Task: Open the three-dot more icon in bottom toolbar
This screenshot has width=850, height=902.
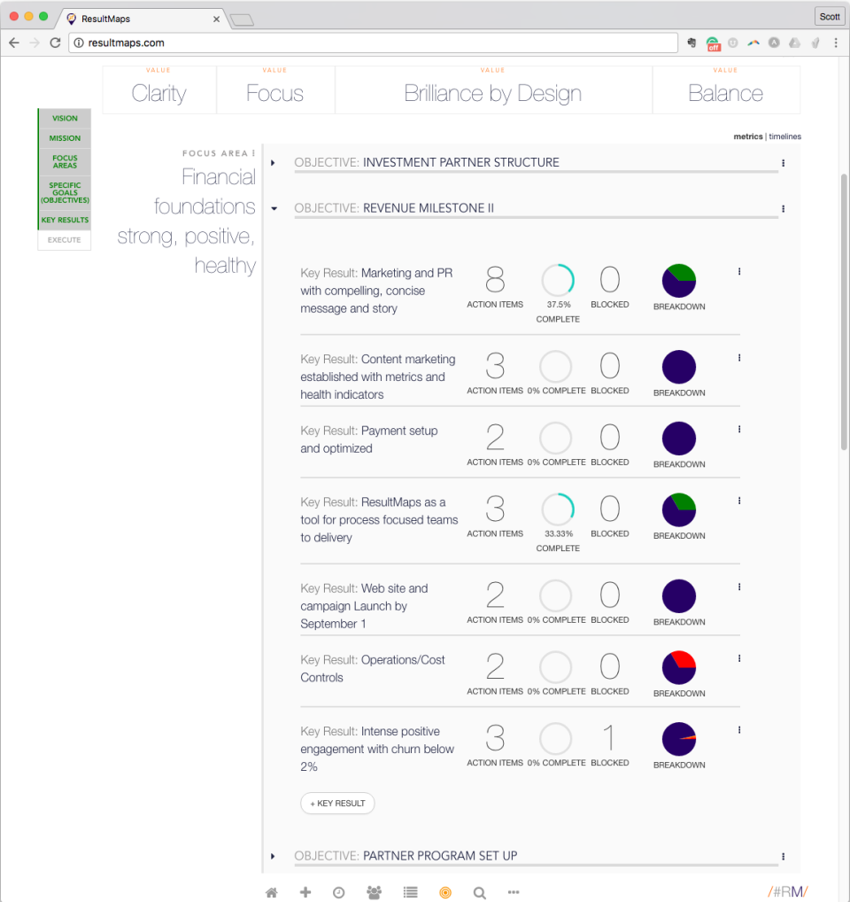Action: (x=514, y=892)
